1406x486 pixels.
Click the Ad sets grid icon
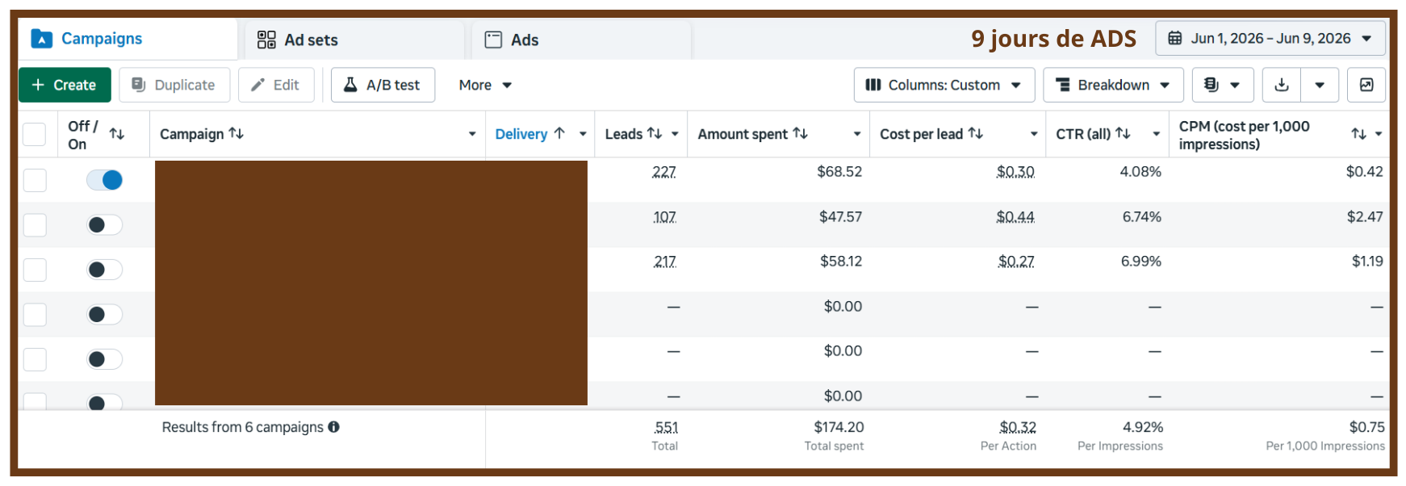pyautogui.click(x=266, y=40)
